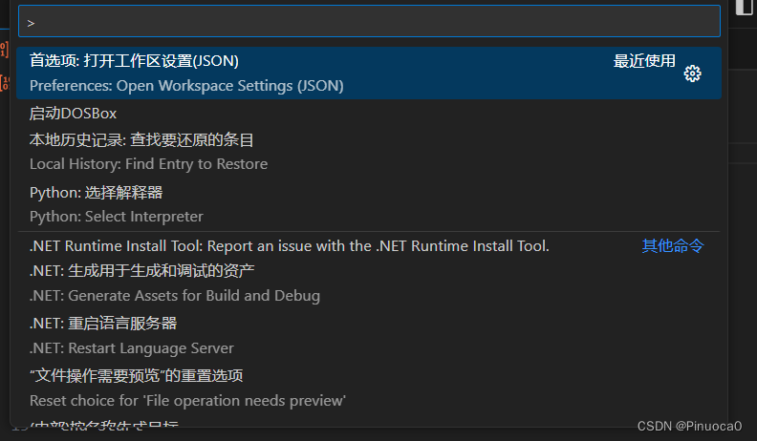The image size is (757, 441).
Task: Click the gear icon to configure keybinding
Action: coord(692,73)
